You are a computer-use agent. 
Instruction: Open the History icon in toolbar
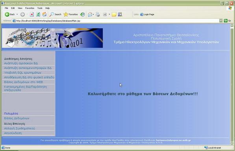82,14
